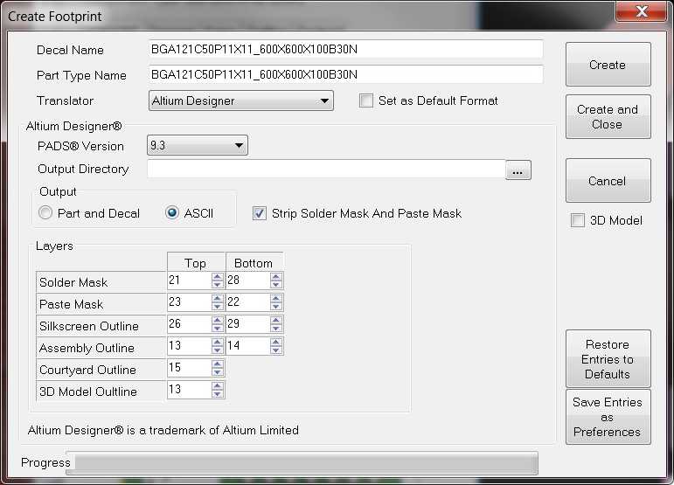Screen dimensions: 674x485
Task: Increase the Silkscreen Outline Bottom layer value
Action: [276, 321]
